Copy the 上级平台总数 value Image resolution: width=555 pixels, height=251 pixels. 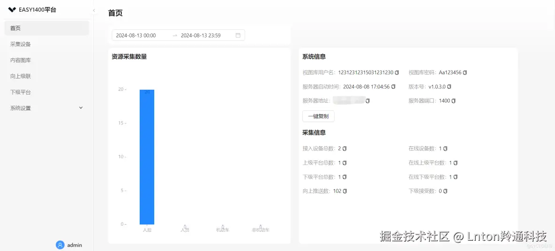click(x=345, y=163)
